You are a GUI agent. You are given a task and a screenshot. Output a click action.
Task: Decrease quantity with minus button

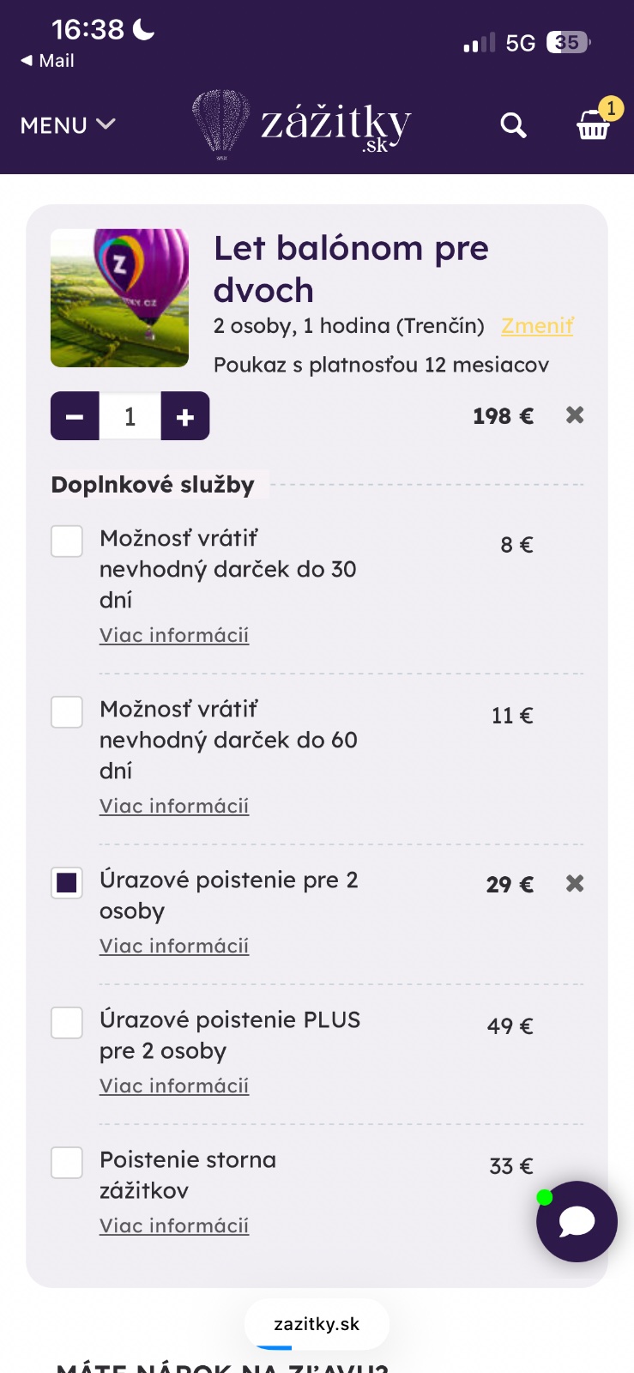point(75,416)
